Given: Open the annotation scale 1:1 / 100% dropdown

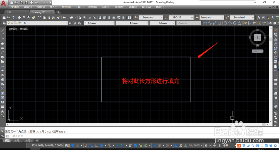Looking at the screenshot, I should click(x=196, y=145).
